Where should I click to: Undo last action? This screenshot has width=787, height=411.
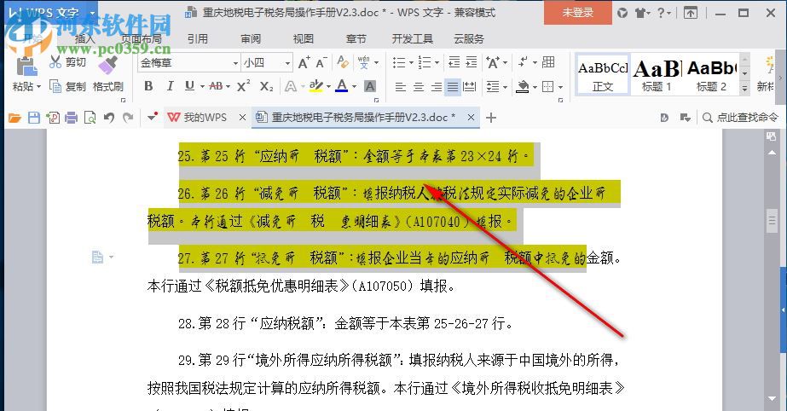(x=109, y=118)
